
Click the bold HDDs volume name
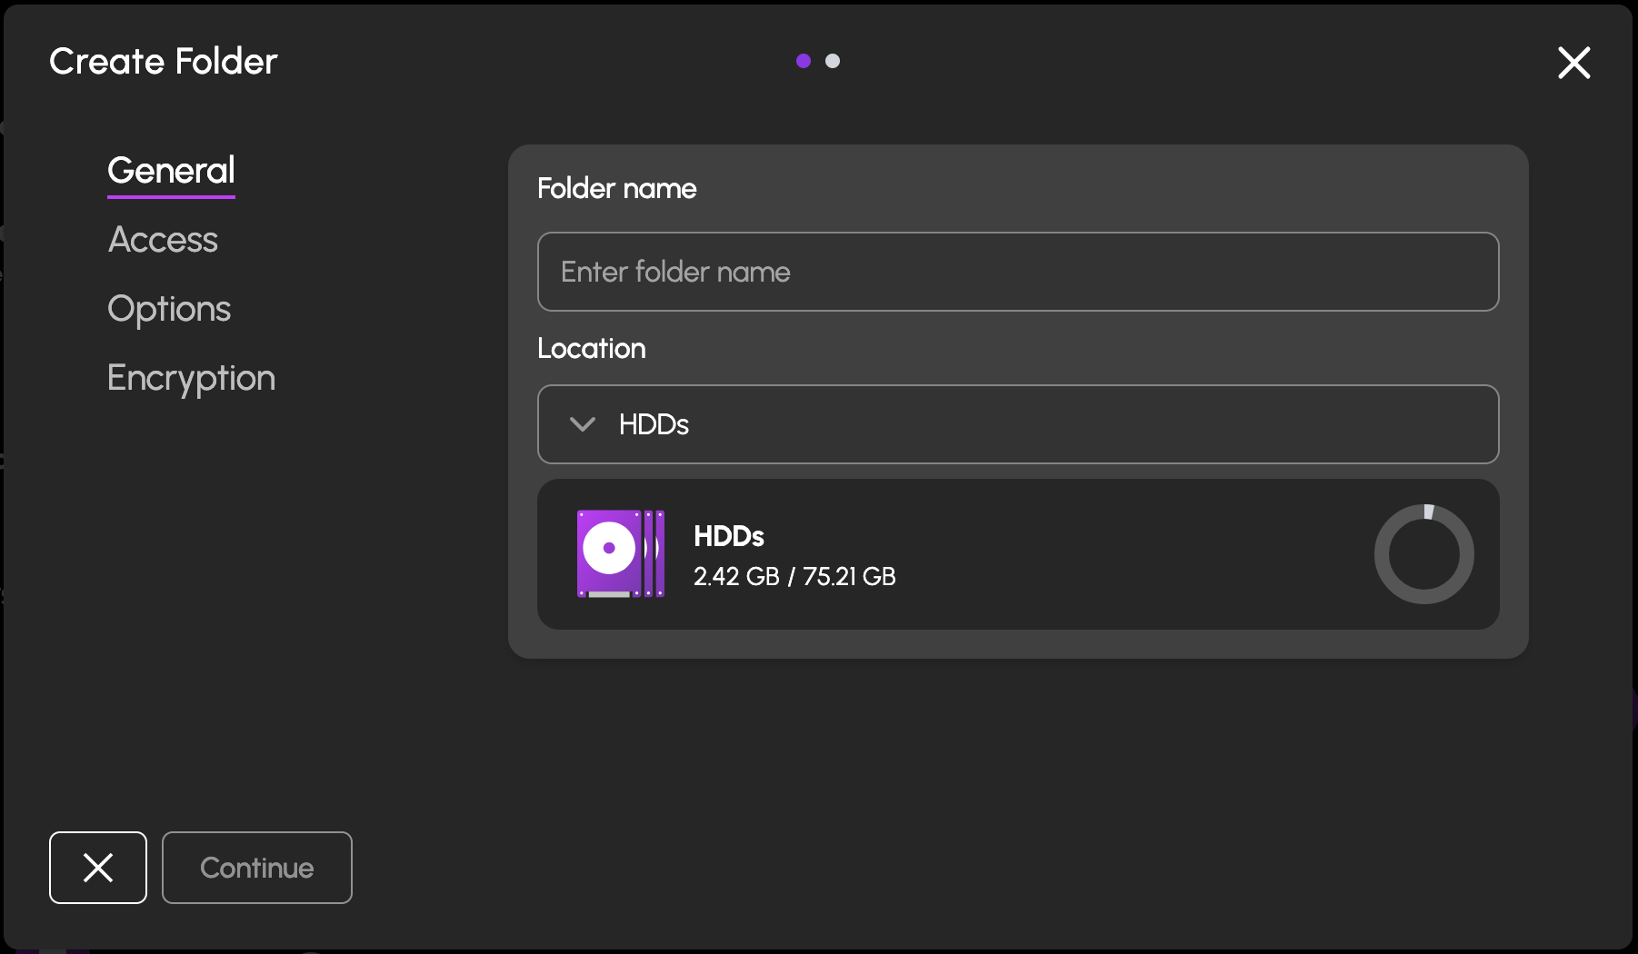tap(728, 536)
